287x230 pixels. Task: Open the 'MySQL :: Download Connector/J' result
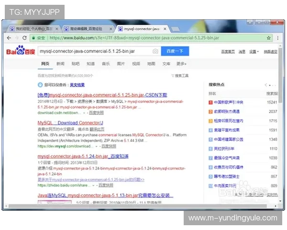(x=70, y=123)
